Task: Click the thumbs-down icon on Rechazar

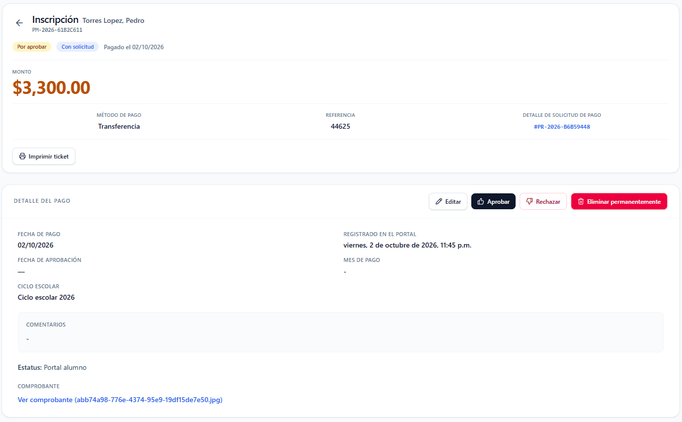Action: [530, 201]
